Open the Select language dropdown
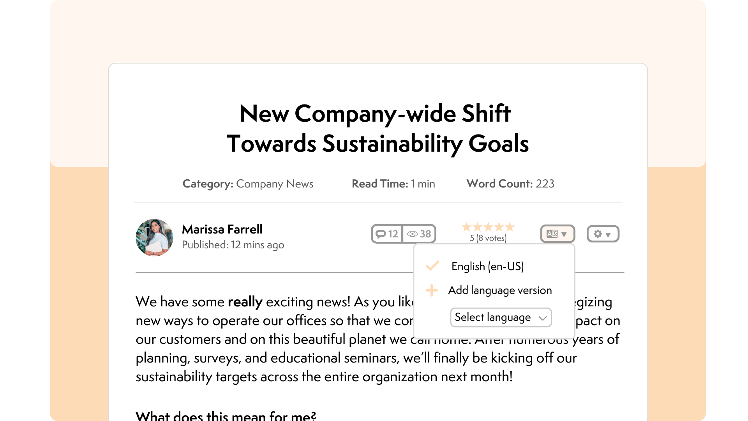 tap(501, 317)
